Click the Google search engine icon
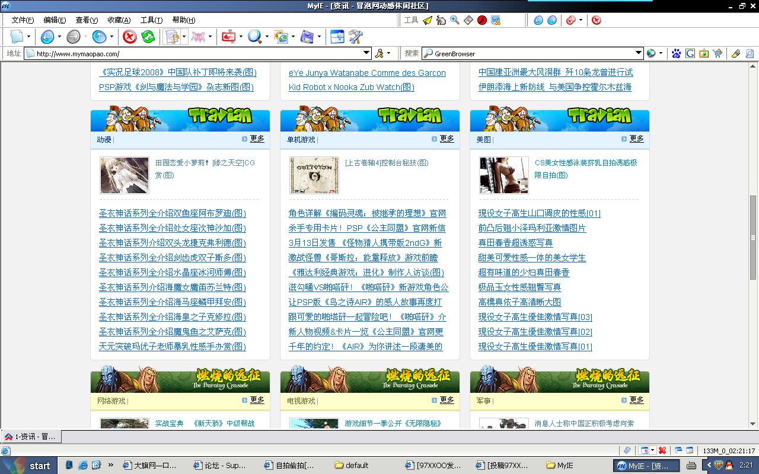Image resolution: width=759 pixels, height=474 pixels. (x=690, y=53)
